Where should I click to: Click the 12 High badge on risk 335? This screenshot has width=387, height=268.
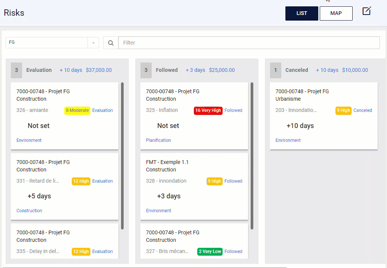pos(81,252)
